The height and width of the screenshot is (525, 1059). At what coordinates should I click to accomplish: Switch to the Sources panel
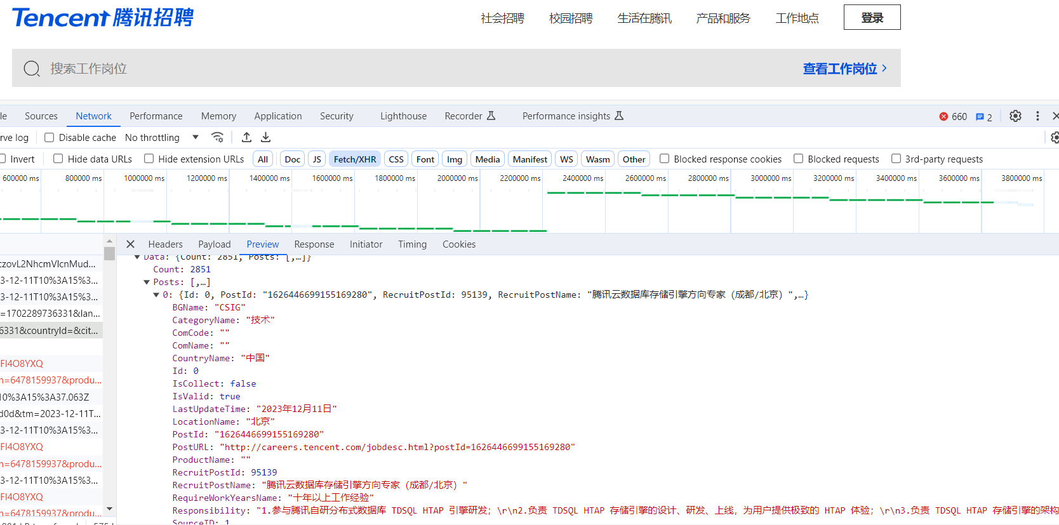click(x=41, y=116)
